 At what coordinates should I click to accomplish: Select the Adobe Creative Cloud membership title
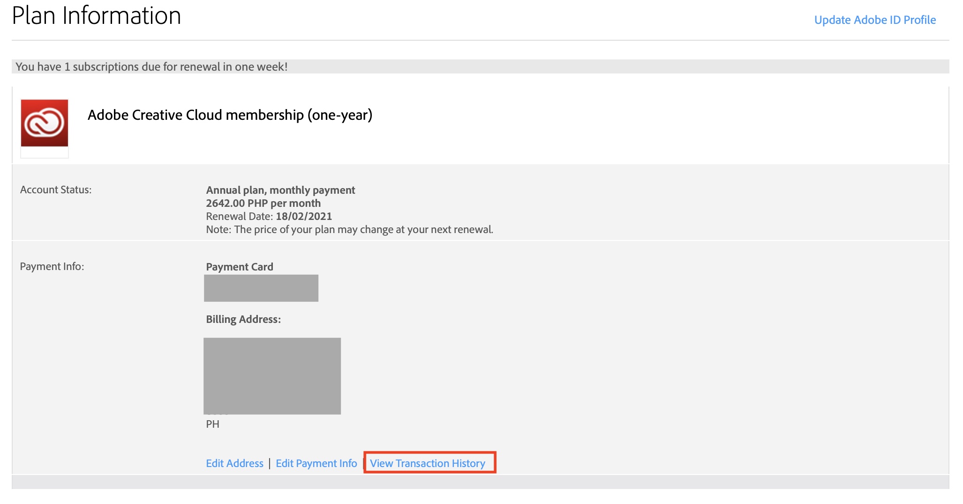coord(230,115)
